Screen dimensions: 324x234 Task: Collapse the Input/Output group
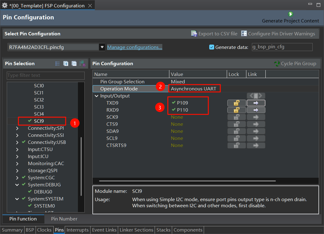tap(97, 96)
